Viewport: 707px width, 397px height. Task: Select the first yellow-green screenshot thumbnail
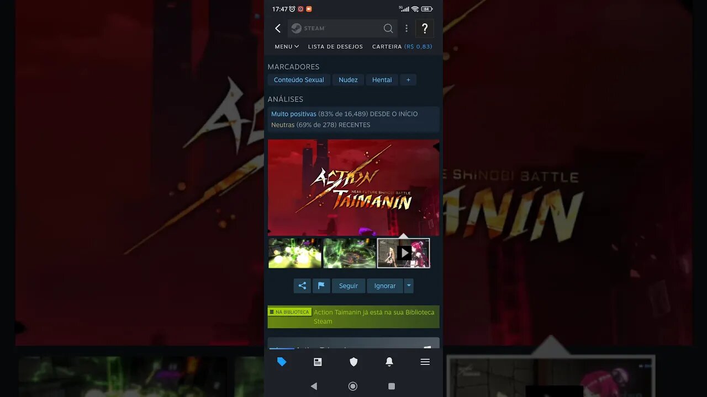coord(294,253)
